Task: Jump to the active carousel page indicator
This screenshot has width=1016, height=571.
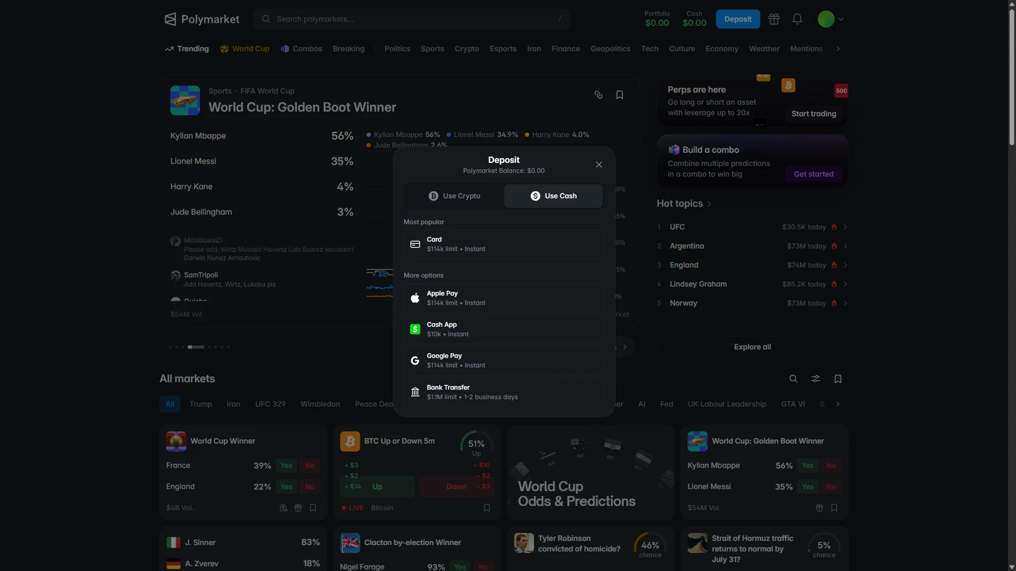Action: click(x=196, y=347)
